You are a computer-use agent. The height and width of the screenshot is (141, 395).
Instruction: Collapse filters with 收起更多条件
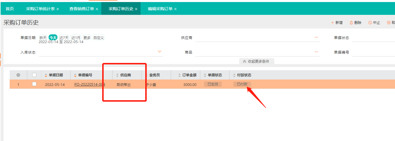[257, 61]
